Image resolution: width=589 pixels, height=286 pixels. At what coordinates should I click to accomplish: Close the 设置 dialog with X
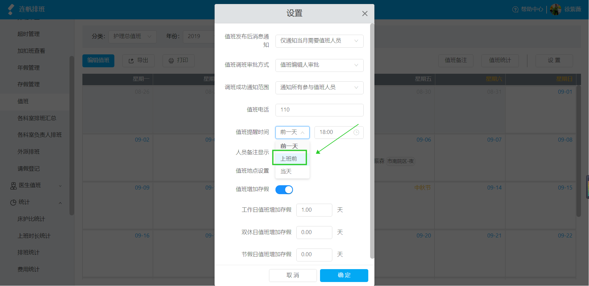[365, 14]
